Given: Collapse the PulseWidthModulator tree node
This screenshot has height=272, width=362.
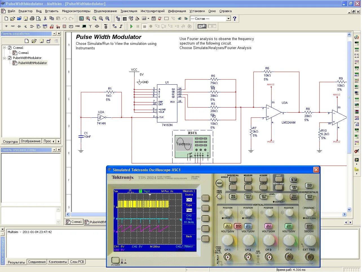Looking at the screenshot, I should (x=5, y=58).
